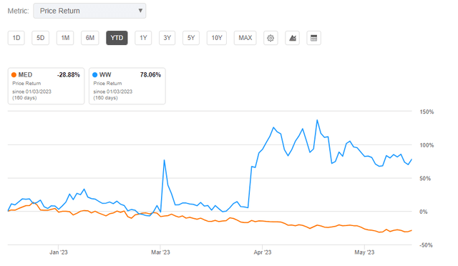Click the Metric: label
The height and width of the screenshot is (266, 458).
point(18,11)
